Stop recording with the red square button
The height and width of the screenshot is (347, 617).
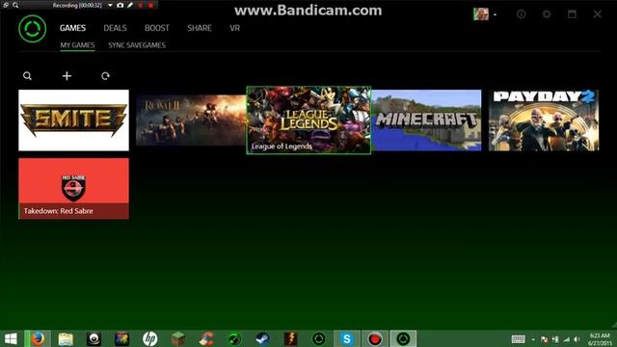150,5
